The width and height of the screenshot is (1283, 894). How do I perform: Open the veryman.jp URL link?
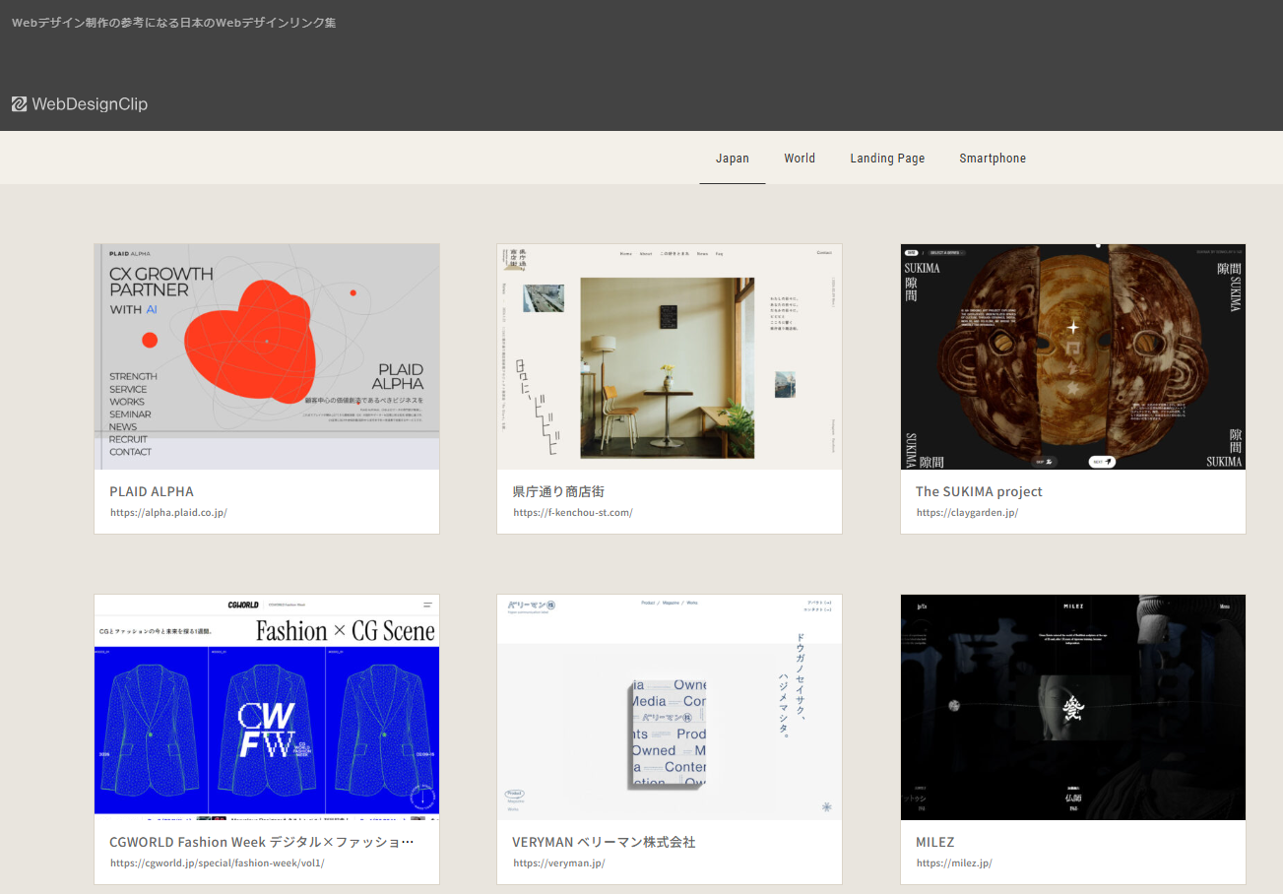(x=558, y=863)
